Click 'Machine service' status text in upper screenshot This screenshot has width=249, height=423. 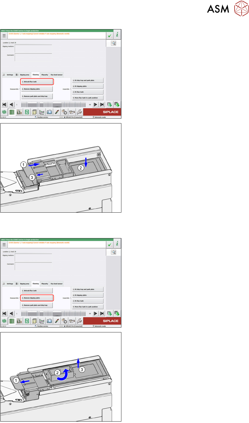42,117
